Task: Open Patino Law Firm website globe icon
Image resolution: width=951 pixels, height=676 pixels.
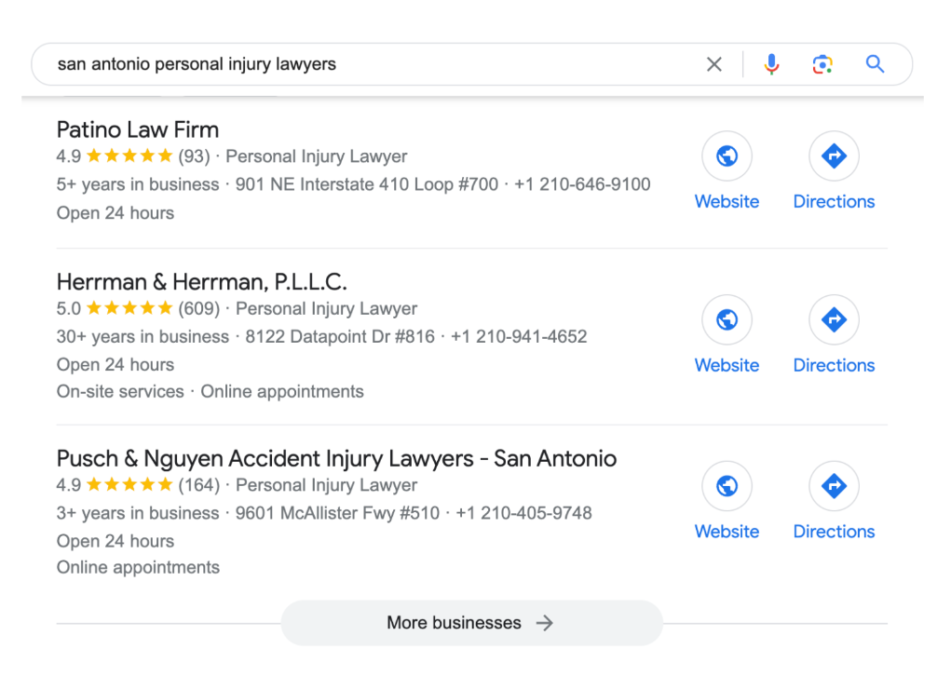Action: [727, 155]
